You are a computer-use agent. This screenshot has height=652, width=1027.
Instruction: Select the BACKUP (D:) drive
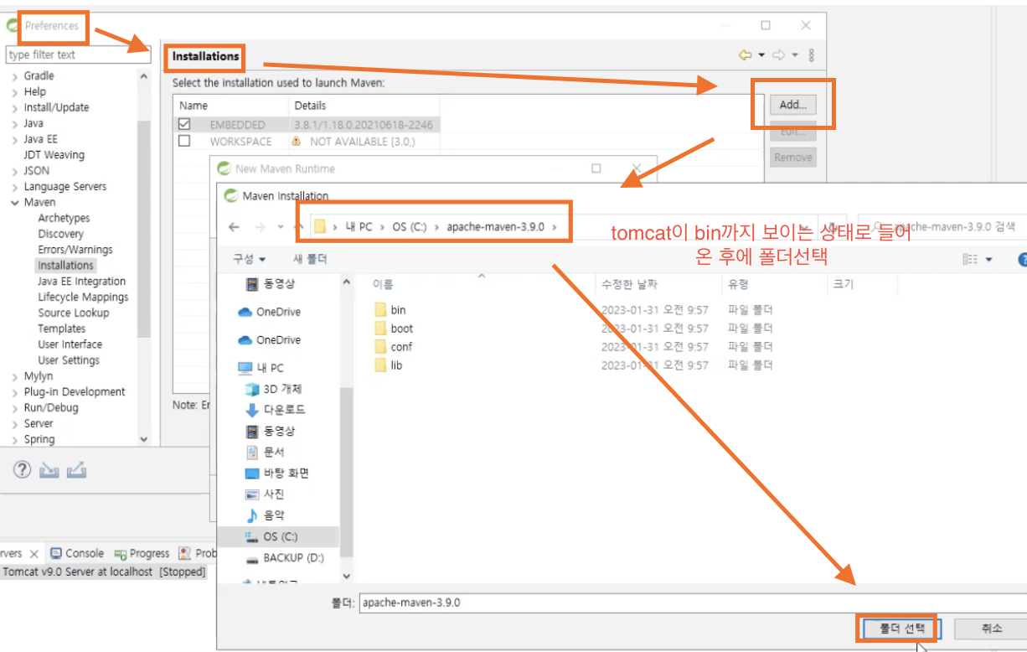(x=284, y=557)
